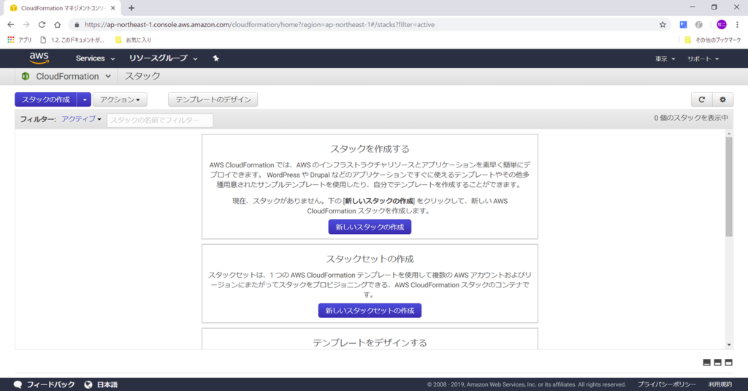
Task: Open the お気に入り bookmark folder
Action: pyautogui.click(x=133, y=40)
